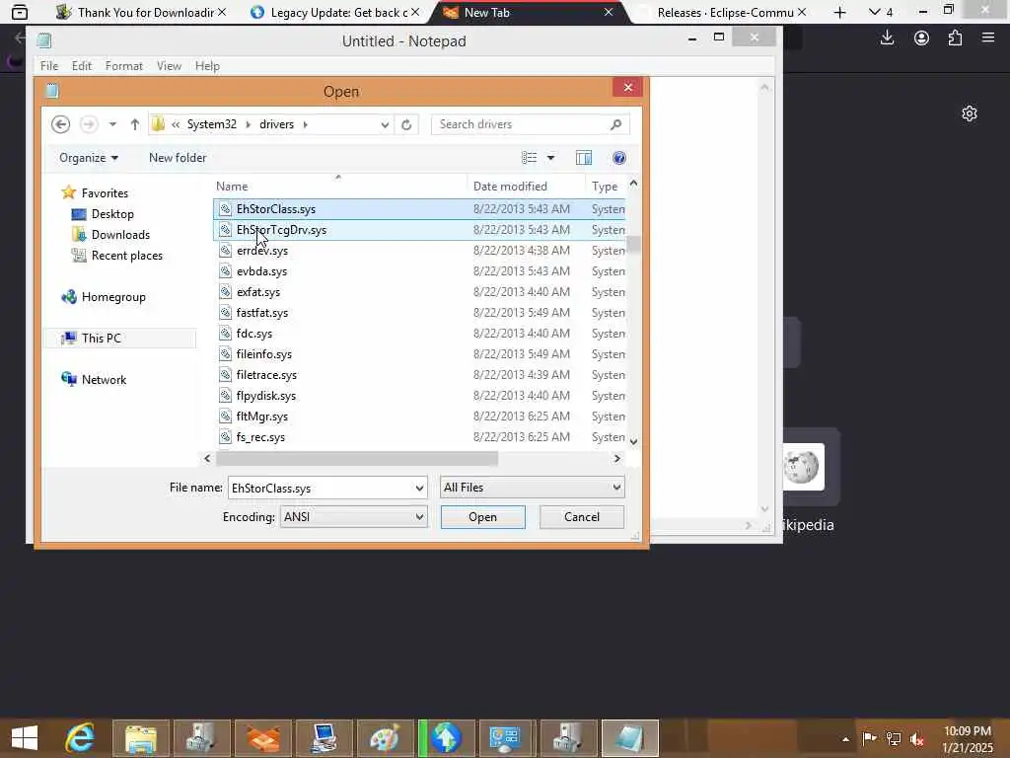The width and height of the screenshot is (1010, 758).
Task: Create a New folder
Action: tap(178, 158)
